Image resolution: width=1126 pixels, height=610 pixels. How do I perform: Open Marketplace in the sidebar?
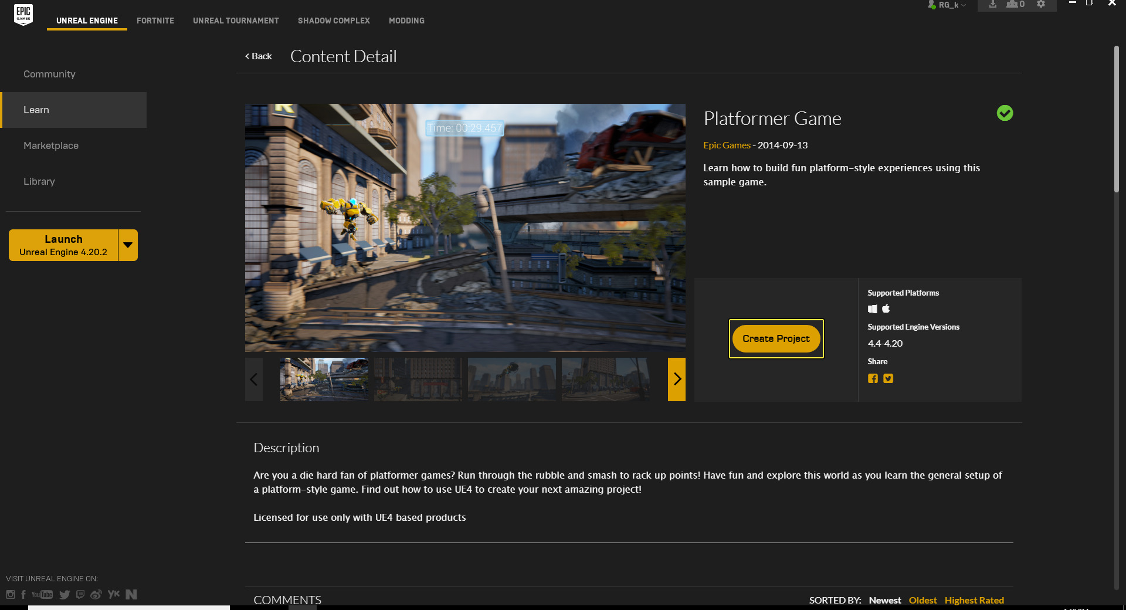51,145
